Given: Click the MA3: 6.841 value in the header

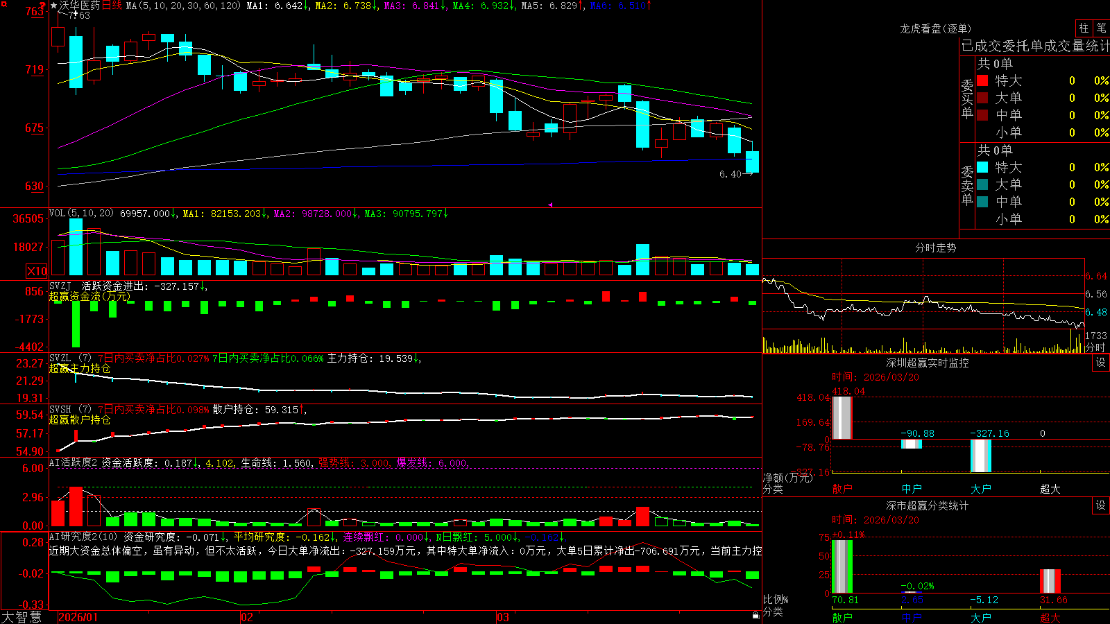Looking at the screenshot, I should 415,6.
